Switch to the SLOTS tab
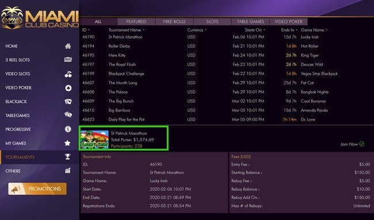The height and width of the screenshot is (220, 374). tap(212, 21)
